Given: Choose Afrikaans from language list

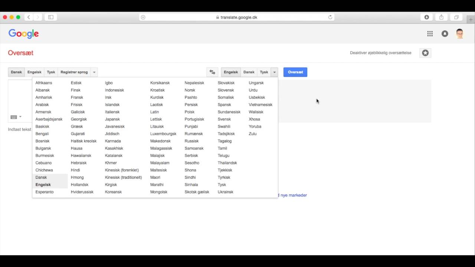Looking at the screenshot, I should 44,83.
